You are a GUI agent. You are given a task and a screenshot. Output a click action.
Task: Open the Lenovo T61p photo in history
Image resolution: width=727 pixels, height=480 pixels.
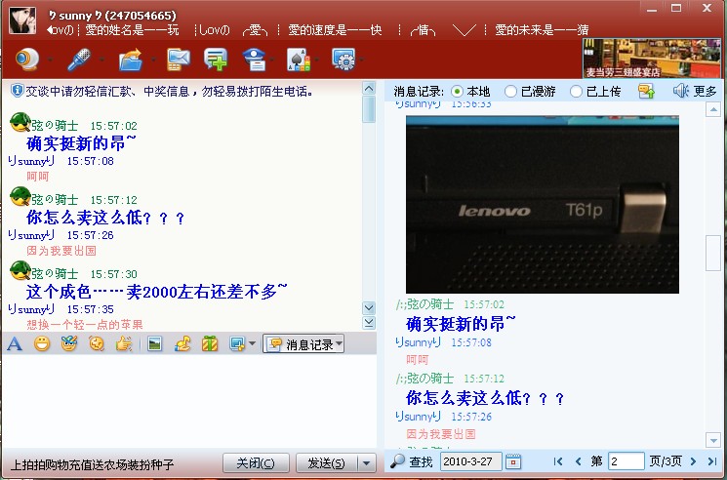point(542,204)
